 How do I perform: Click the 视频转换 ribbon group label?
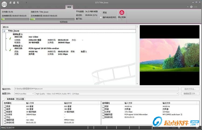tap(64, 22)
